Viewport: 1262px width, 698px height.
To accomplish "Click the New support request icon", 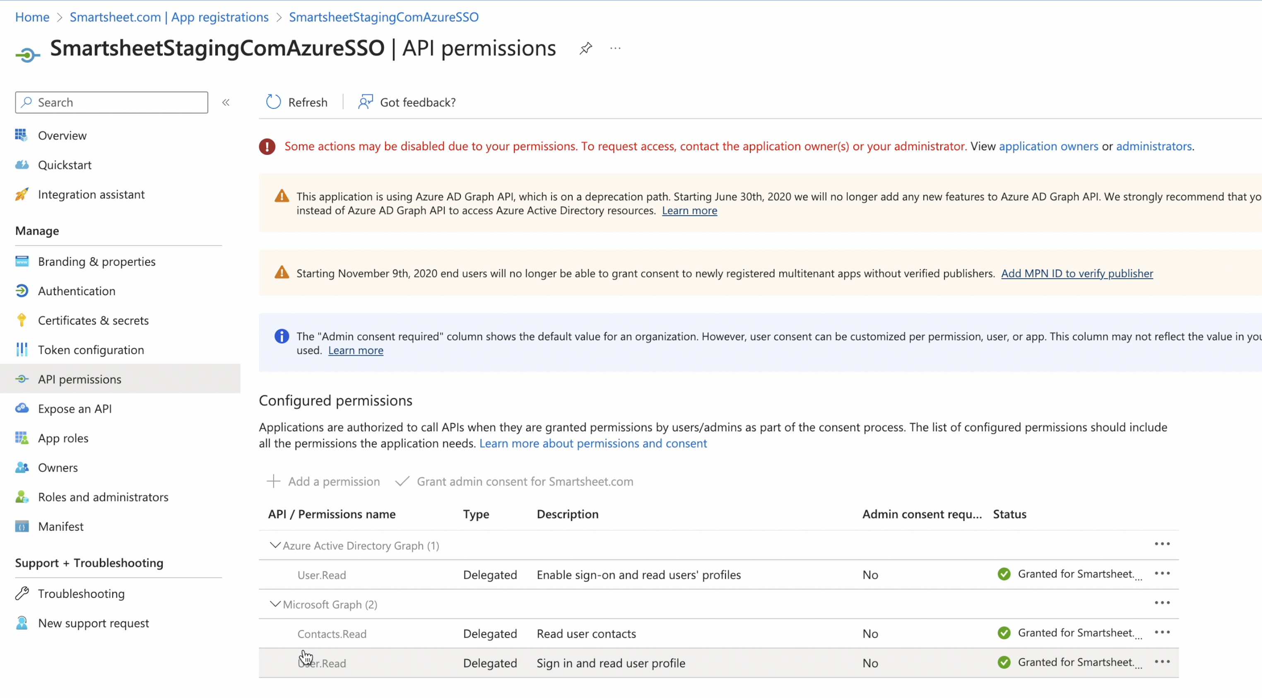I will (22, 623).
